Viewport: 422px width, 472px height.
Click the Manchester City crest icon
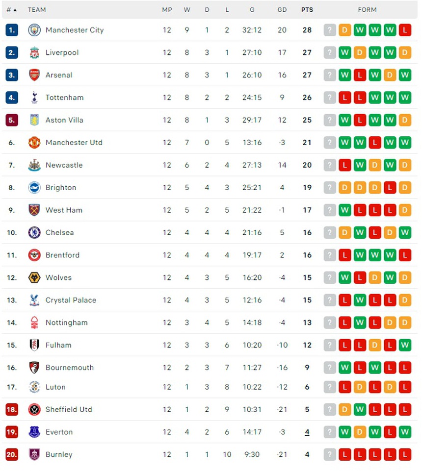(x=34, y=30)
